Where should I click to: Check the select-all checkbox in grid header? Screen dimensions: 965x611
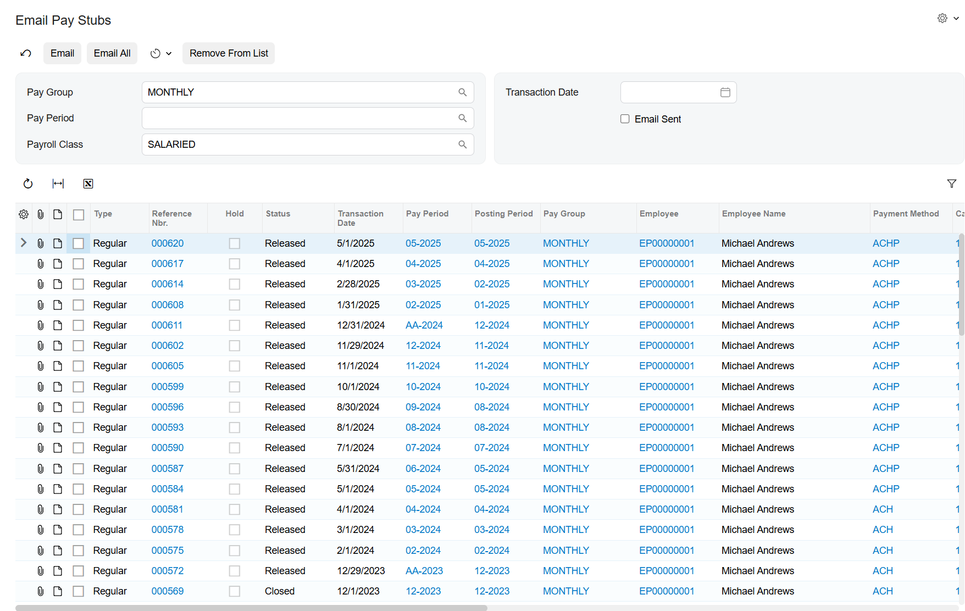(78, 214)
